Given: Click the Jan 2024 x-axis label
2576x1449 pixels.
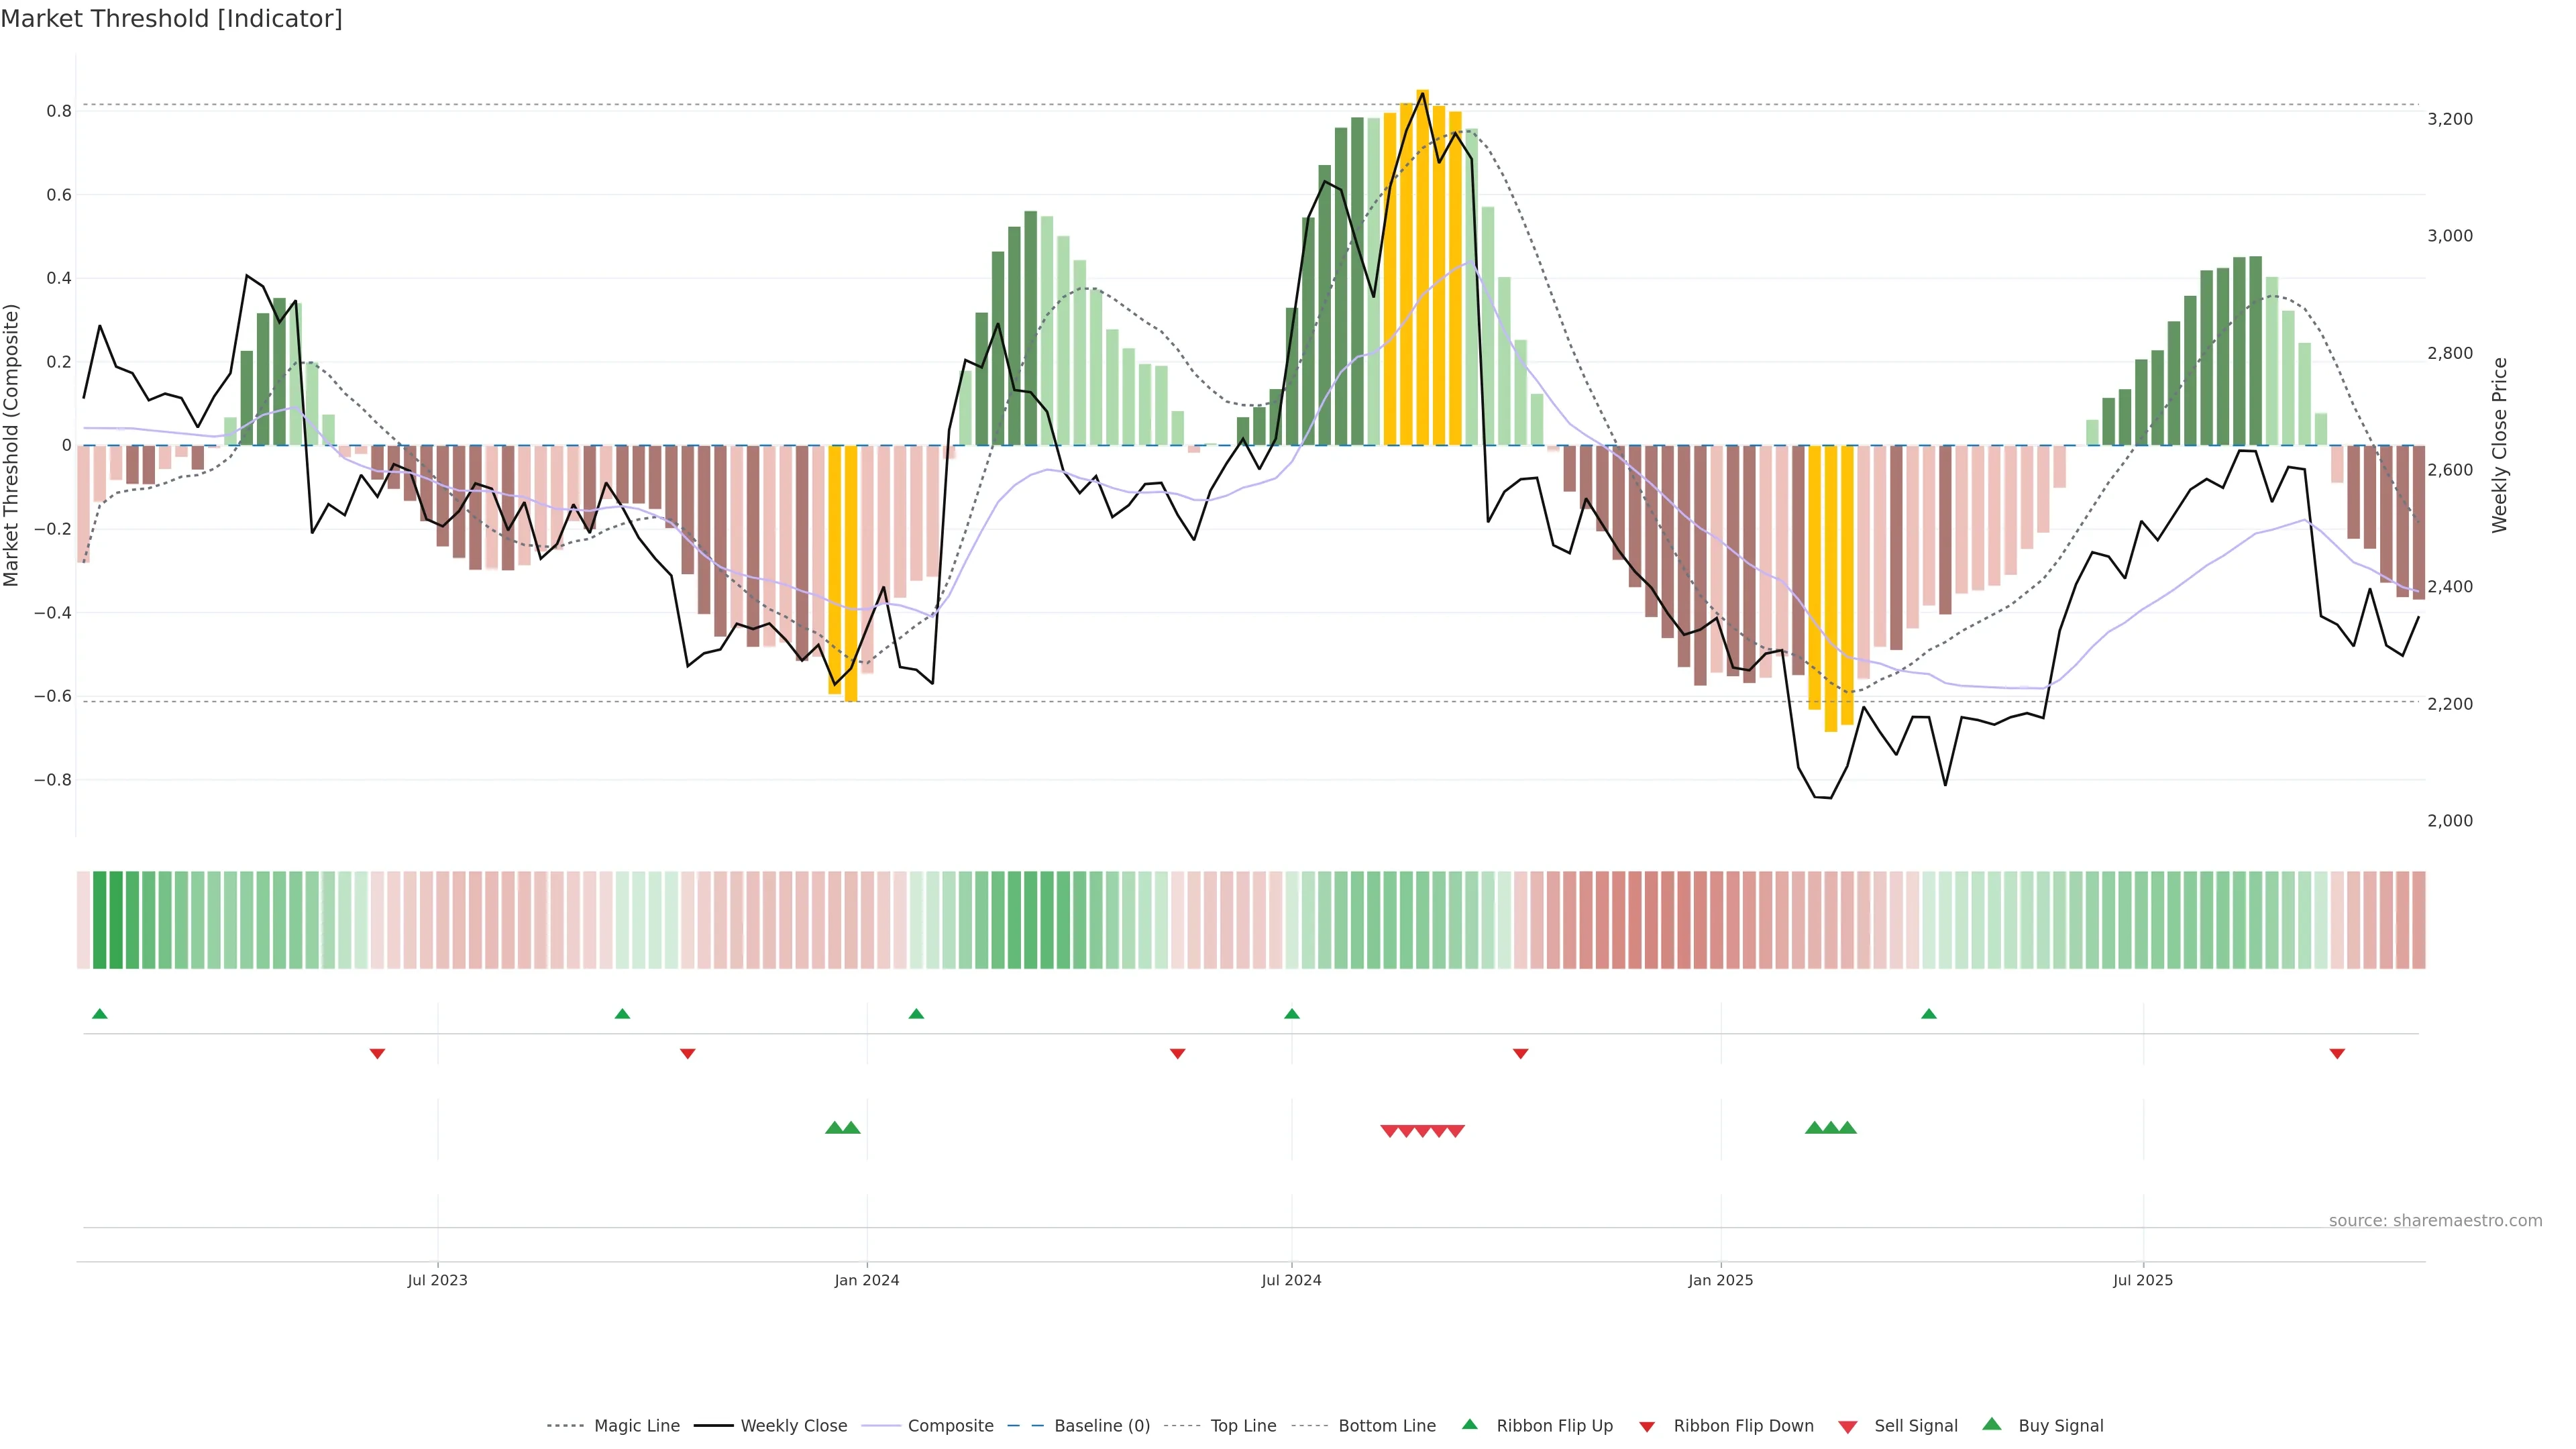Looking at the screenshot, I should tap(866, 1280).
